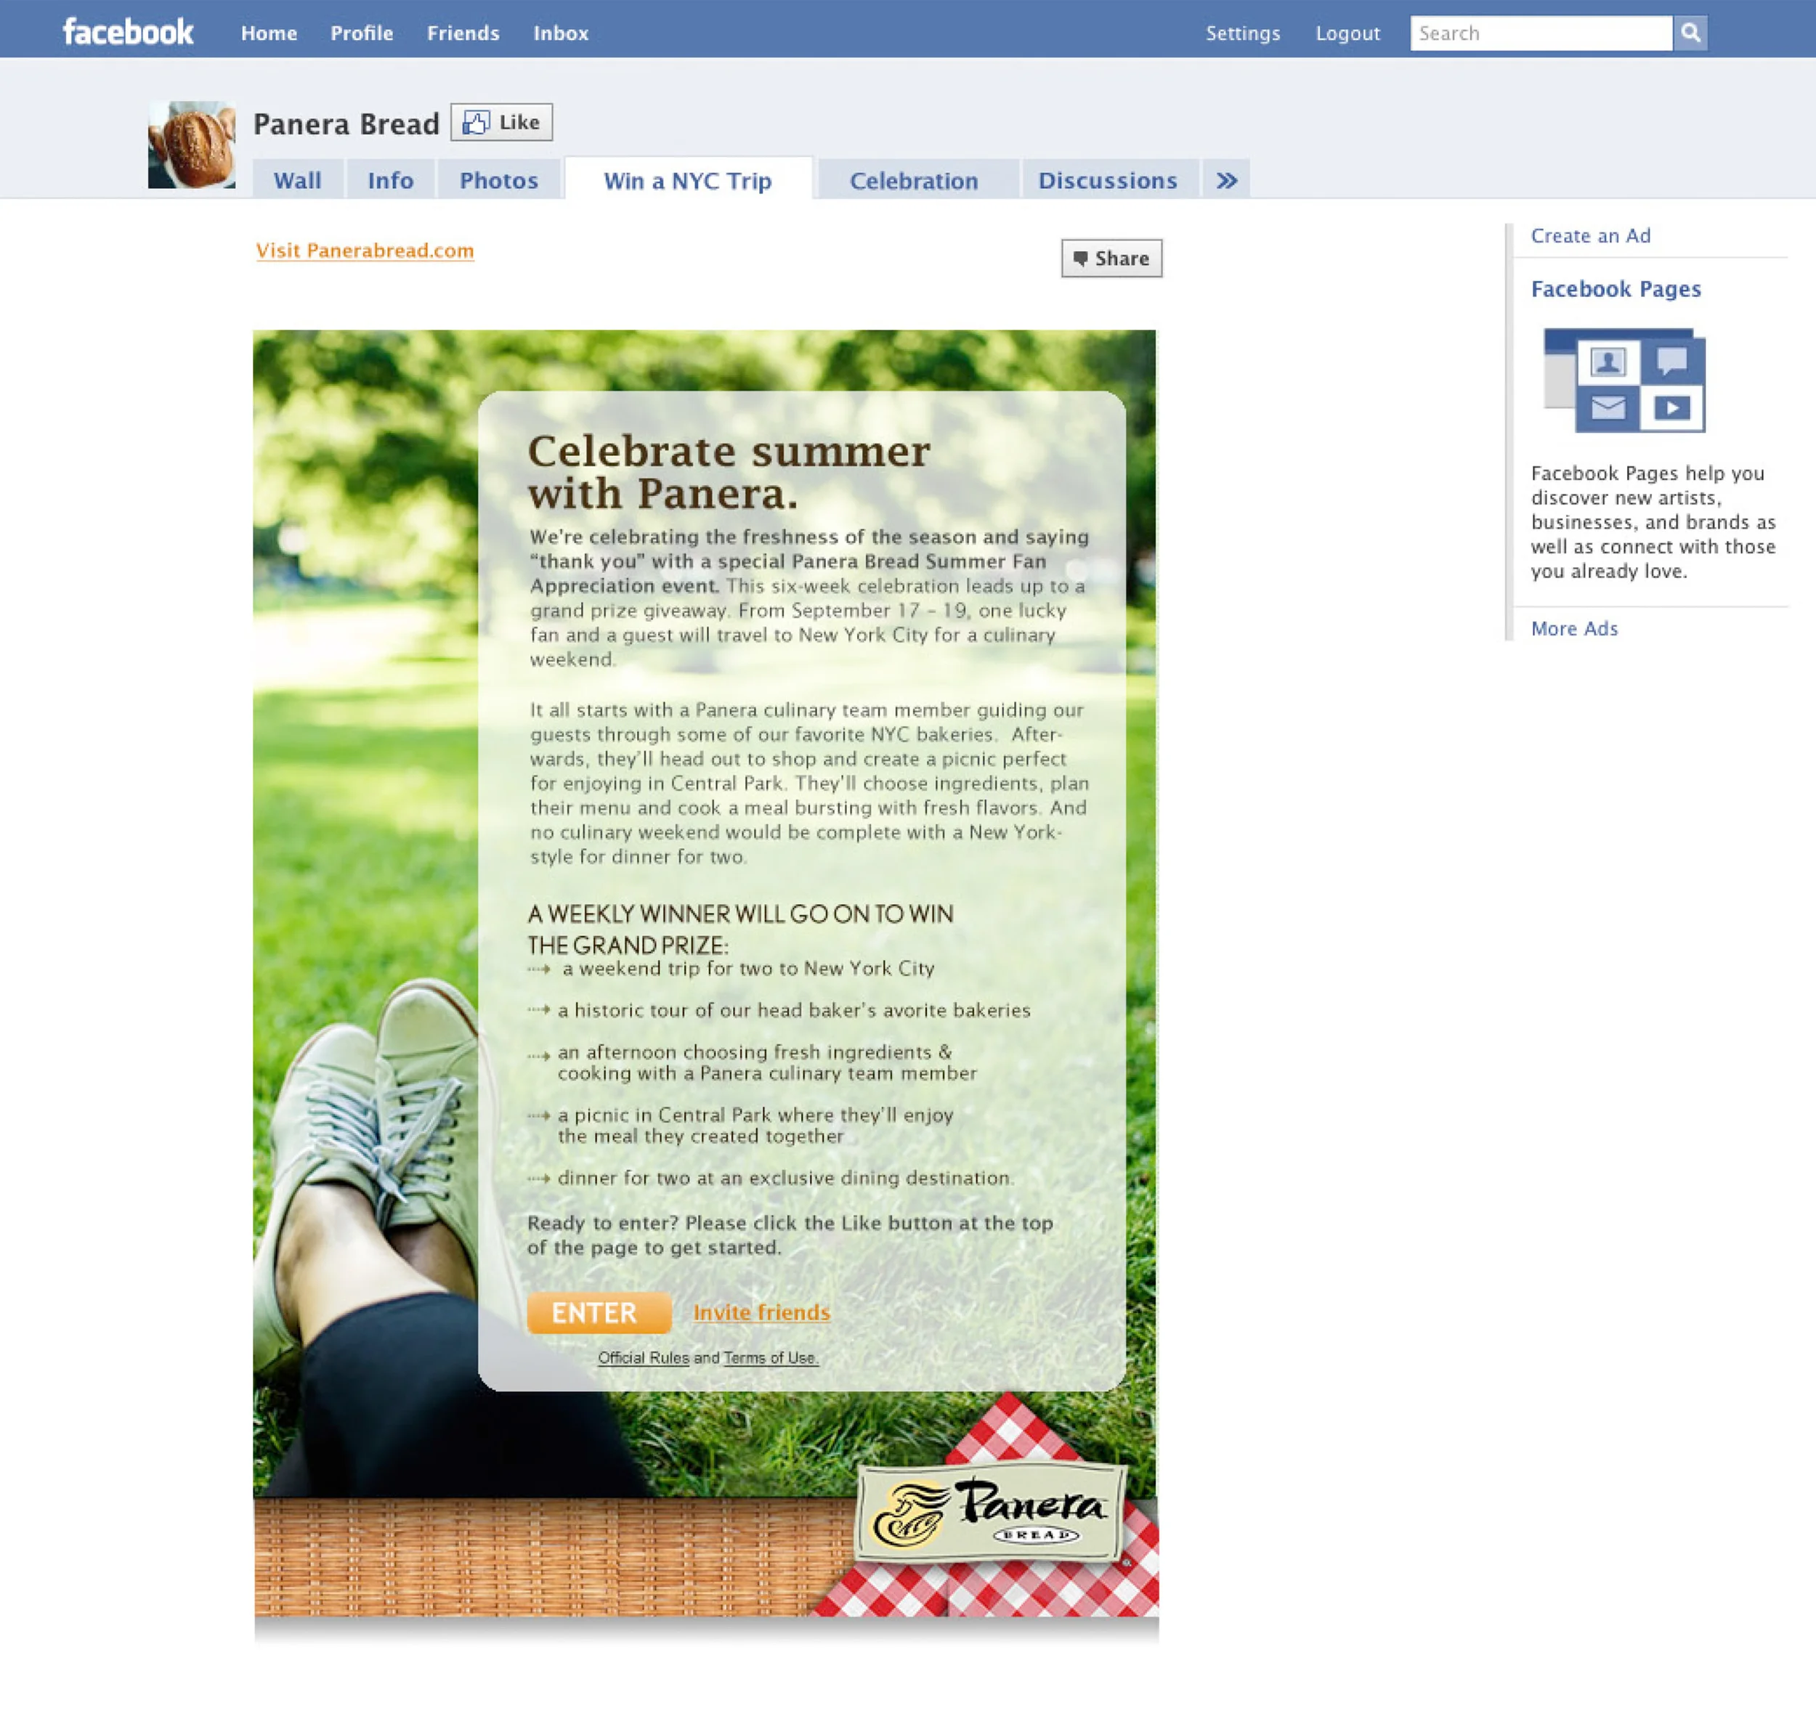Like the Panera Bread page

point(501,122)
